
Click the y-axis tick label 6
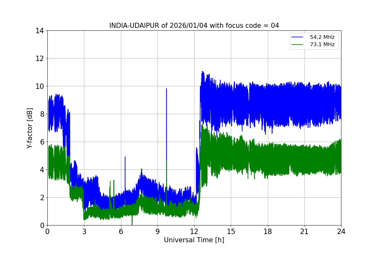click(42, 142)
